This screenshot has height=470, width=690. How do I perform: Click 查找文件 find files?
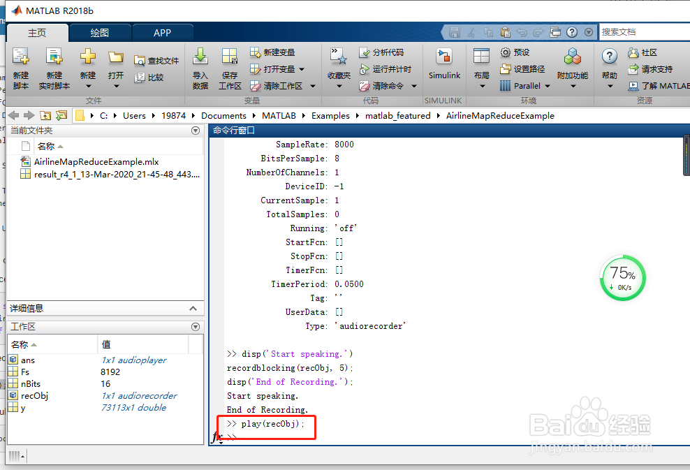pos(156,61)
